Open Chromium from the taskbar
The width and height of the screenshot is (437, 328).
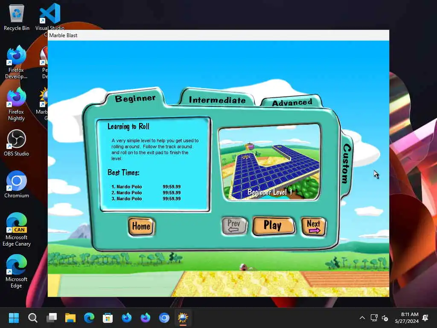coord(164,318)
